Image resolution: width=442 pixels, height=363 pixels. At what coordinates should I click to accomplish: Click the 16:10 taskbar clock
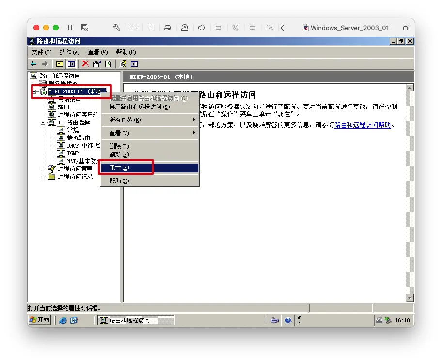pos(403,320)
